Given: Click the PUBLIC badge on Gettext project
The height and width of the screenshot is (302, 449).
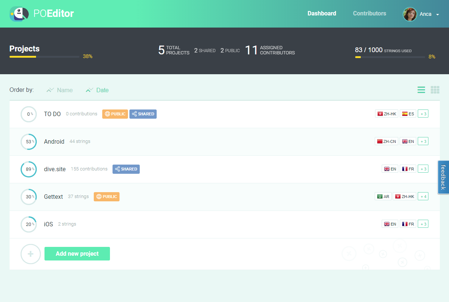Looking at the screenshot, I should [106, 197].
